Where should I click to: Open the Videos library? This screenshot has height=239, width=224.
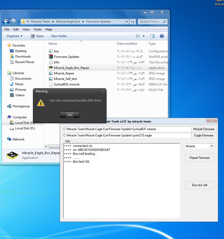20,95
